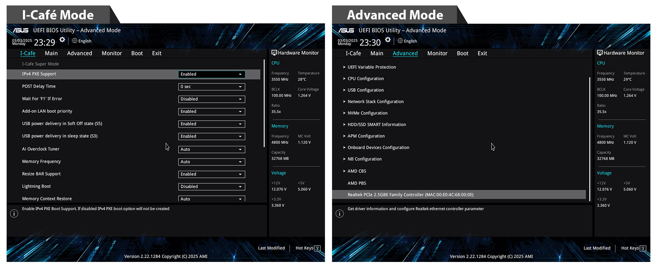This screenshot has height=267, width=657.
Task: Click Hot Keys question mark icon in I-Café Mode screen
Action: point(317,248)
